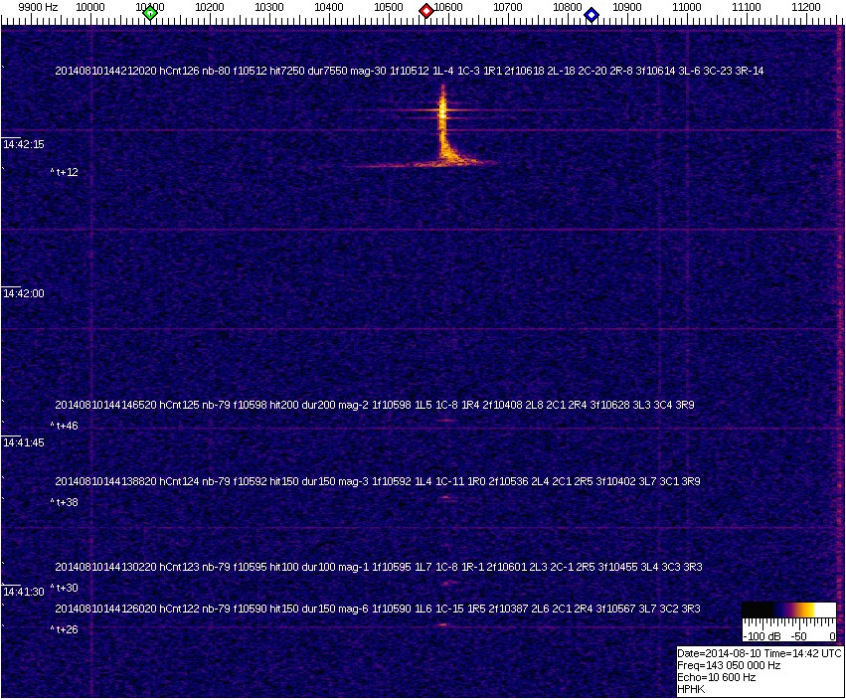Click the t+12 time offset label

pos(67,172)
